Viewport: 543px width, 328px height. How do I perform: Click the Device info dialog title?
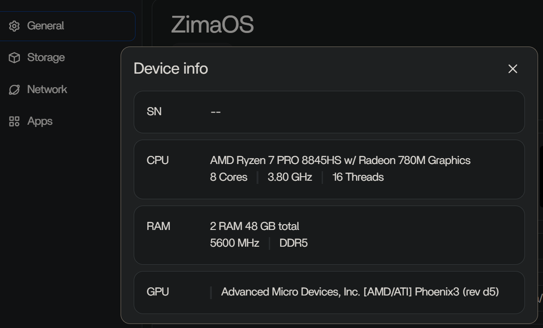171,69
